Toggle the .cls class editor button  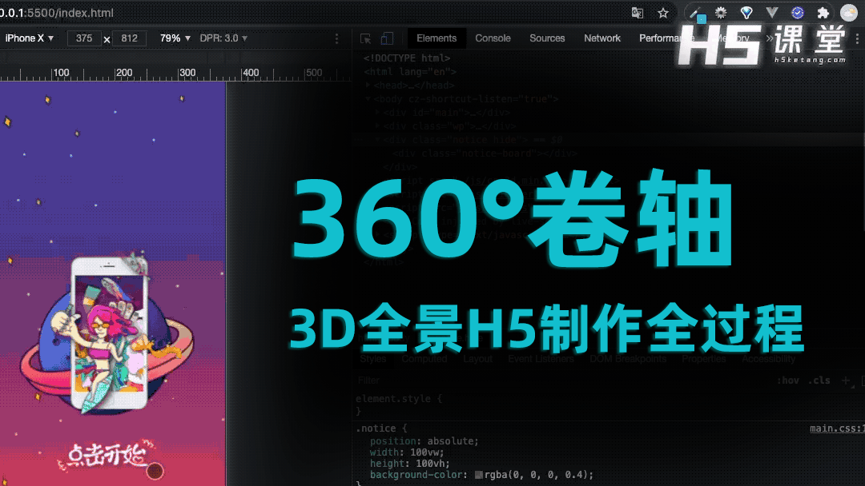pos(819,380)
